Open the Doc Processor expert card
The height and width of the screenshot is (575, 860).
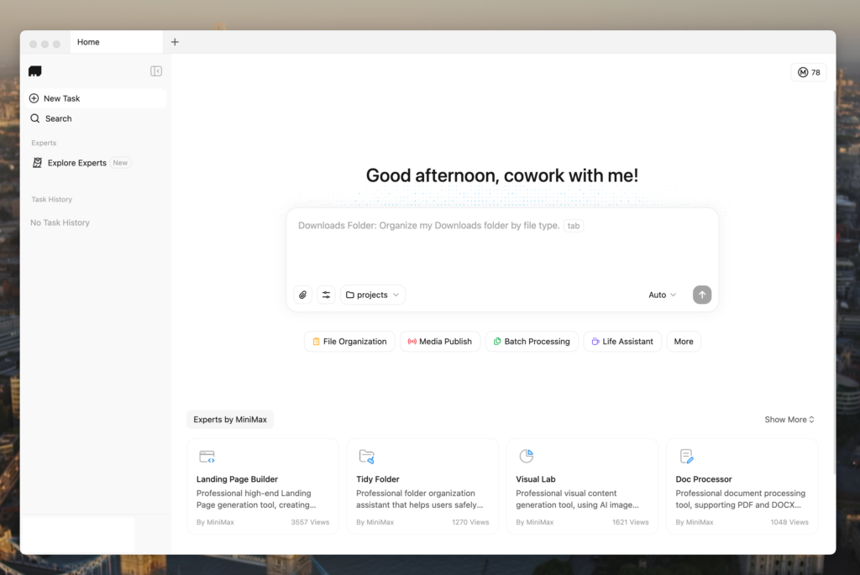click(x=742, y=486)
